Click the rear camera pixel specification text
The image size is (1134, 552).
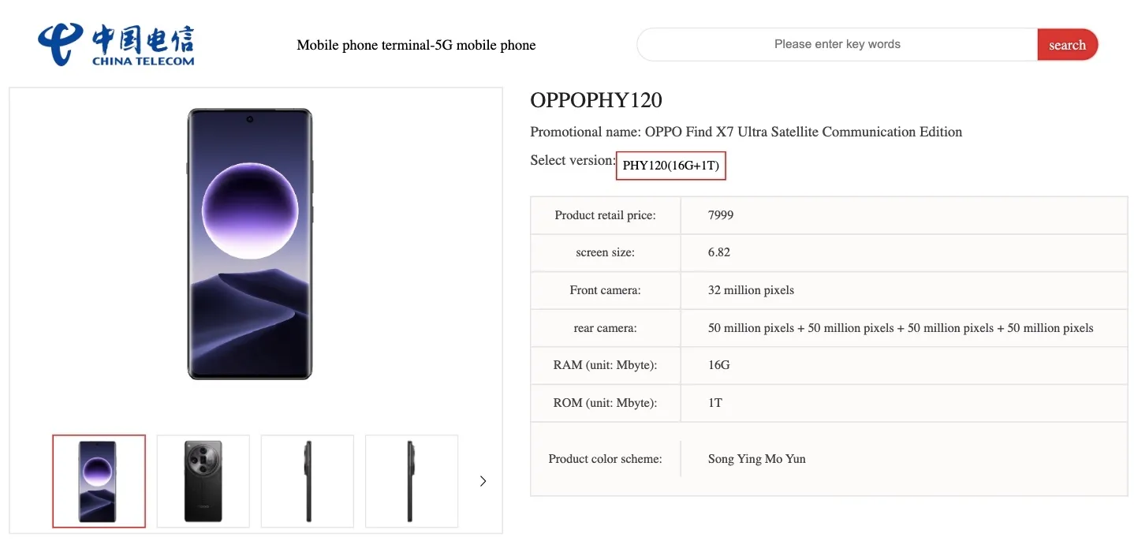point(901,328)
